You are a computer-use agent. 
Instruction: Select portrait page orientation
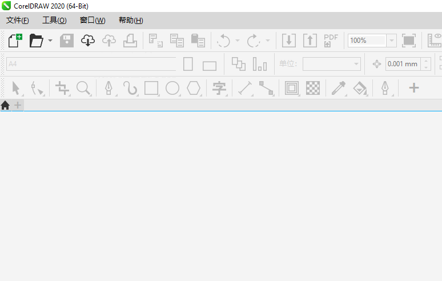click(x=188, y=64)
